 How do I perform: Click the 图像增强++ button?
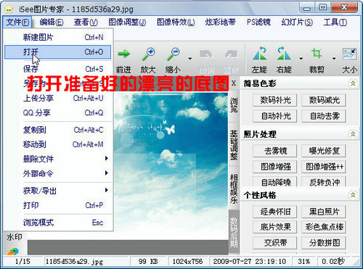[x=324, y=167]
